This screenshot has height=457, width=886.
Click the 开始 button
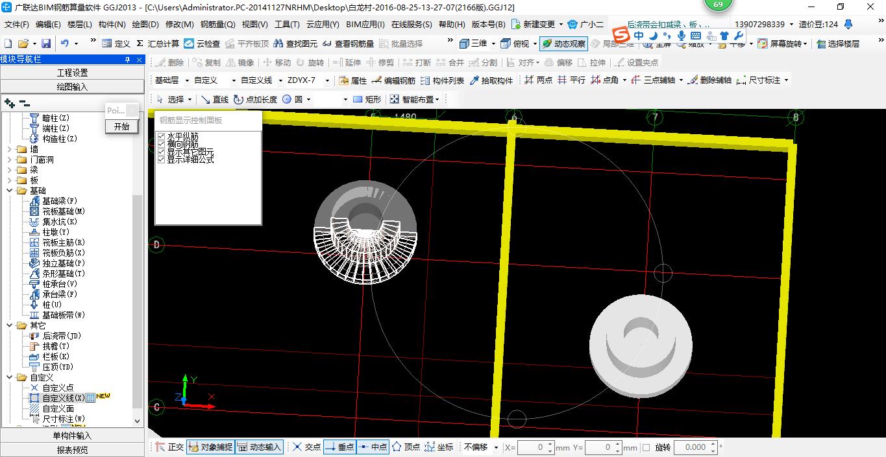(122, 126)
